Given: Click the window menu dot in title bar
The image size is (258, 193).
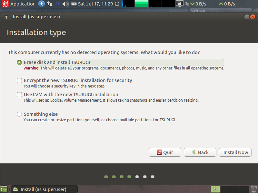Looking at the screenshot, I should (x=6, y=17).
